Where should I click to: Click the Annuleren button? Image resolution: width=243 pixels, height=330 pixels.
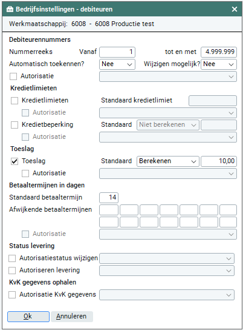pyautogui.click(x=72, y=317)
